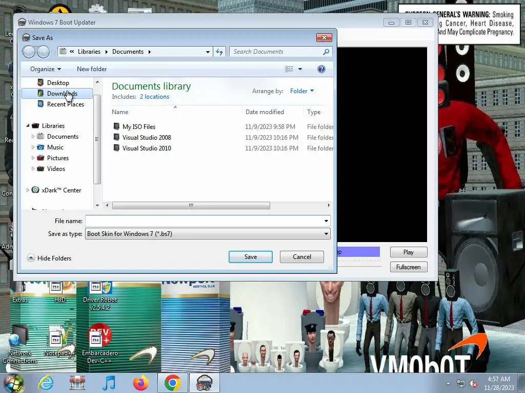
Task: Select xDark Center in the navigation pane
Action: coord(62,190)
